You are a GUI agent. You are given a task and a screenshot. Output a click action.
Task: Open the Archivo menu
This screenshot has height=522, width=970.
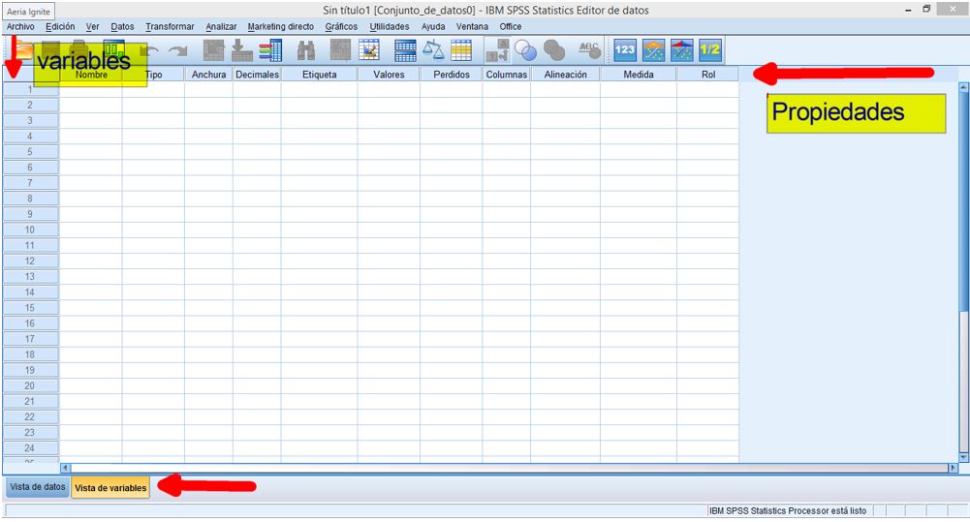(20, 26)
